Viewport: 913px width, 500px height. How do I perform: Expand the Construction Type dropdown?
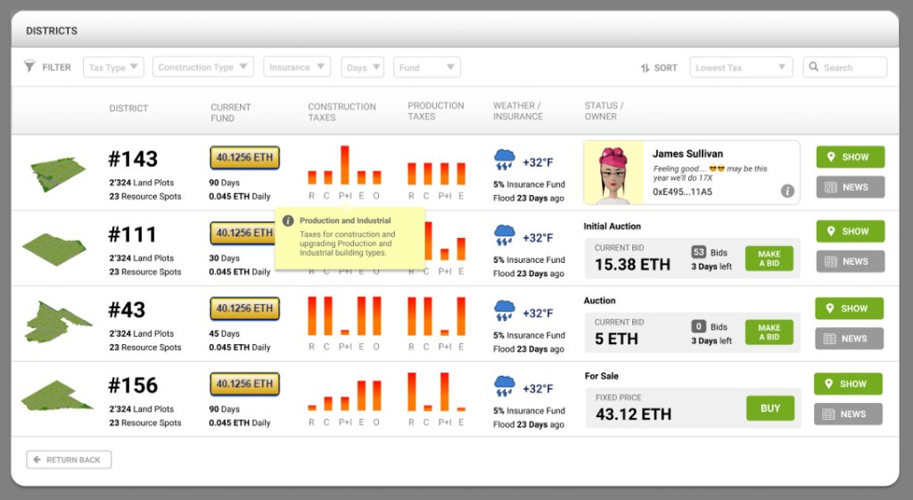pos(203,68)
